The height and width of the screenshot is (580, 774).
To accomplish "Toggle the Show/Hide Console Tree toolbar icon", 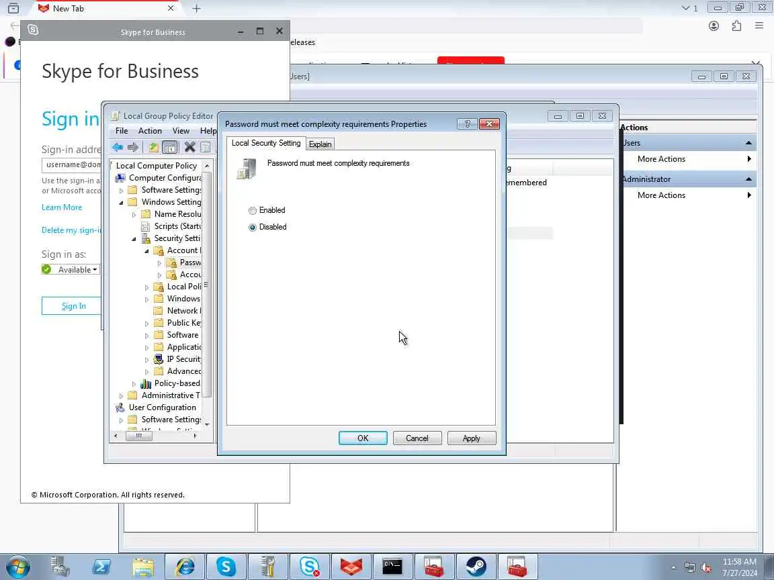I will 169,147.
